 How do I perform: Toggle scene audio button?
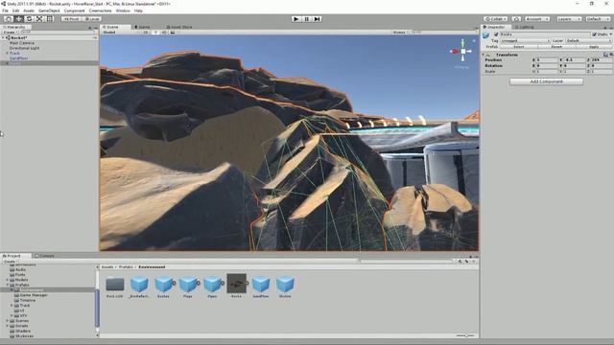(164, 32)
